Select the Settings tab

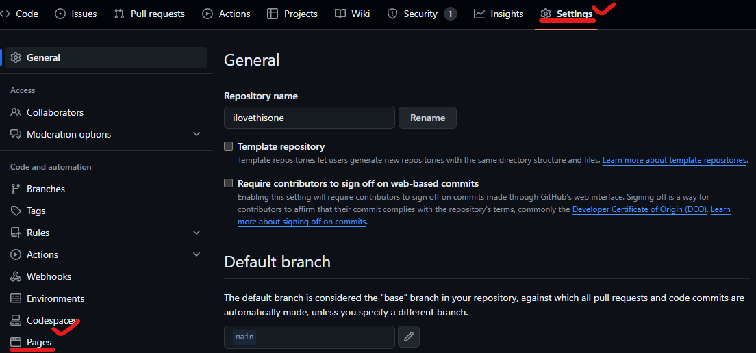click(566, 14)
